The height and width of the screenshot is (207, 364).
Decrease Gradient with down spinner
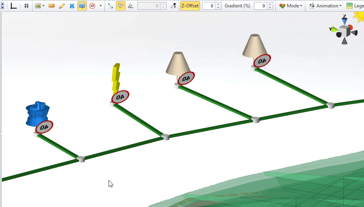coord(270,8)
